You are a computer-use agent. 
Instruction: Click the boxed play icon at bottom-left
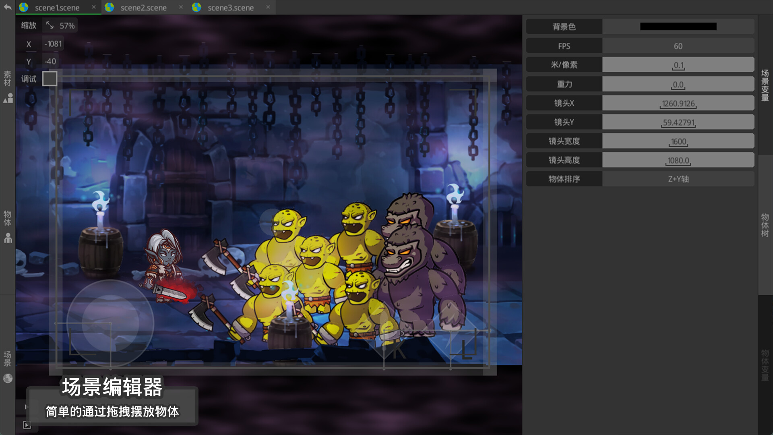(27, 425)
